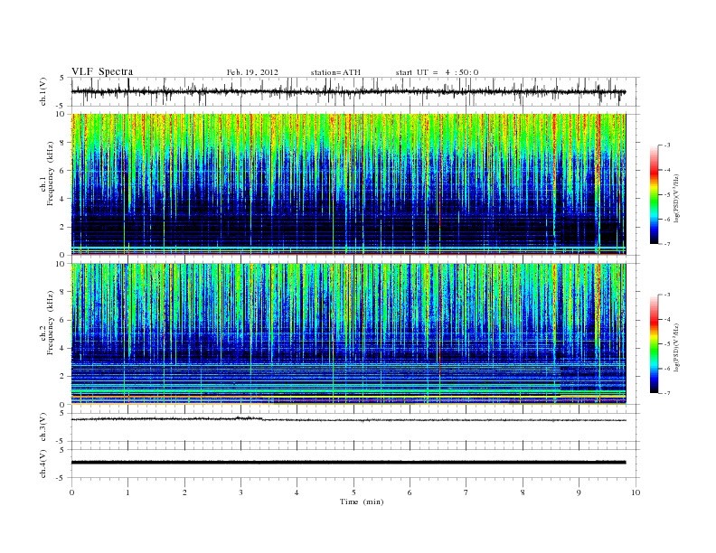Click the "Time (min)" axis title
Image resolution: width=716 pixels, height=553 pixels.
[362, 501]
